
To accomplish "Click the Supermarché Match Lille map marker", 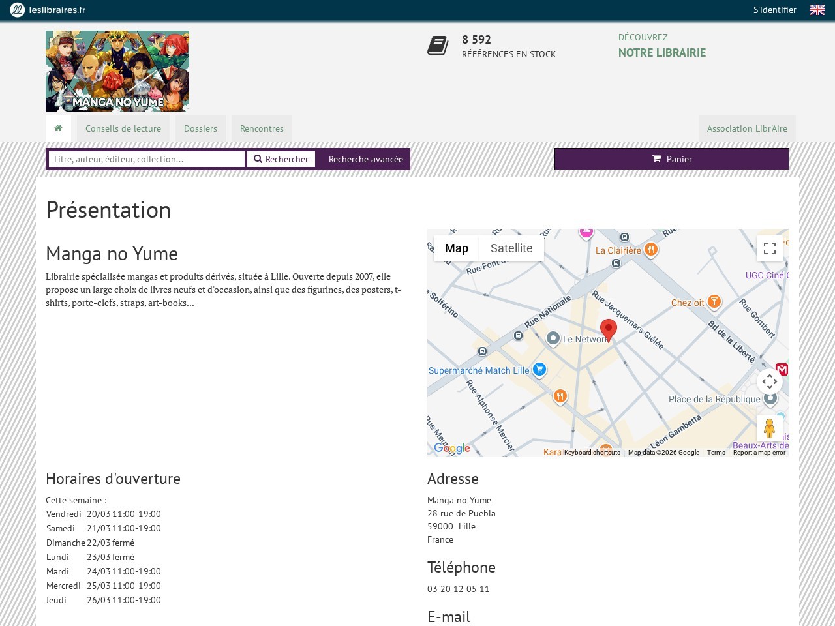I will (539, 370).
